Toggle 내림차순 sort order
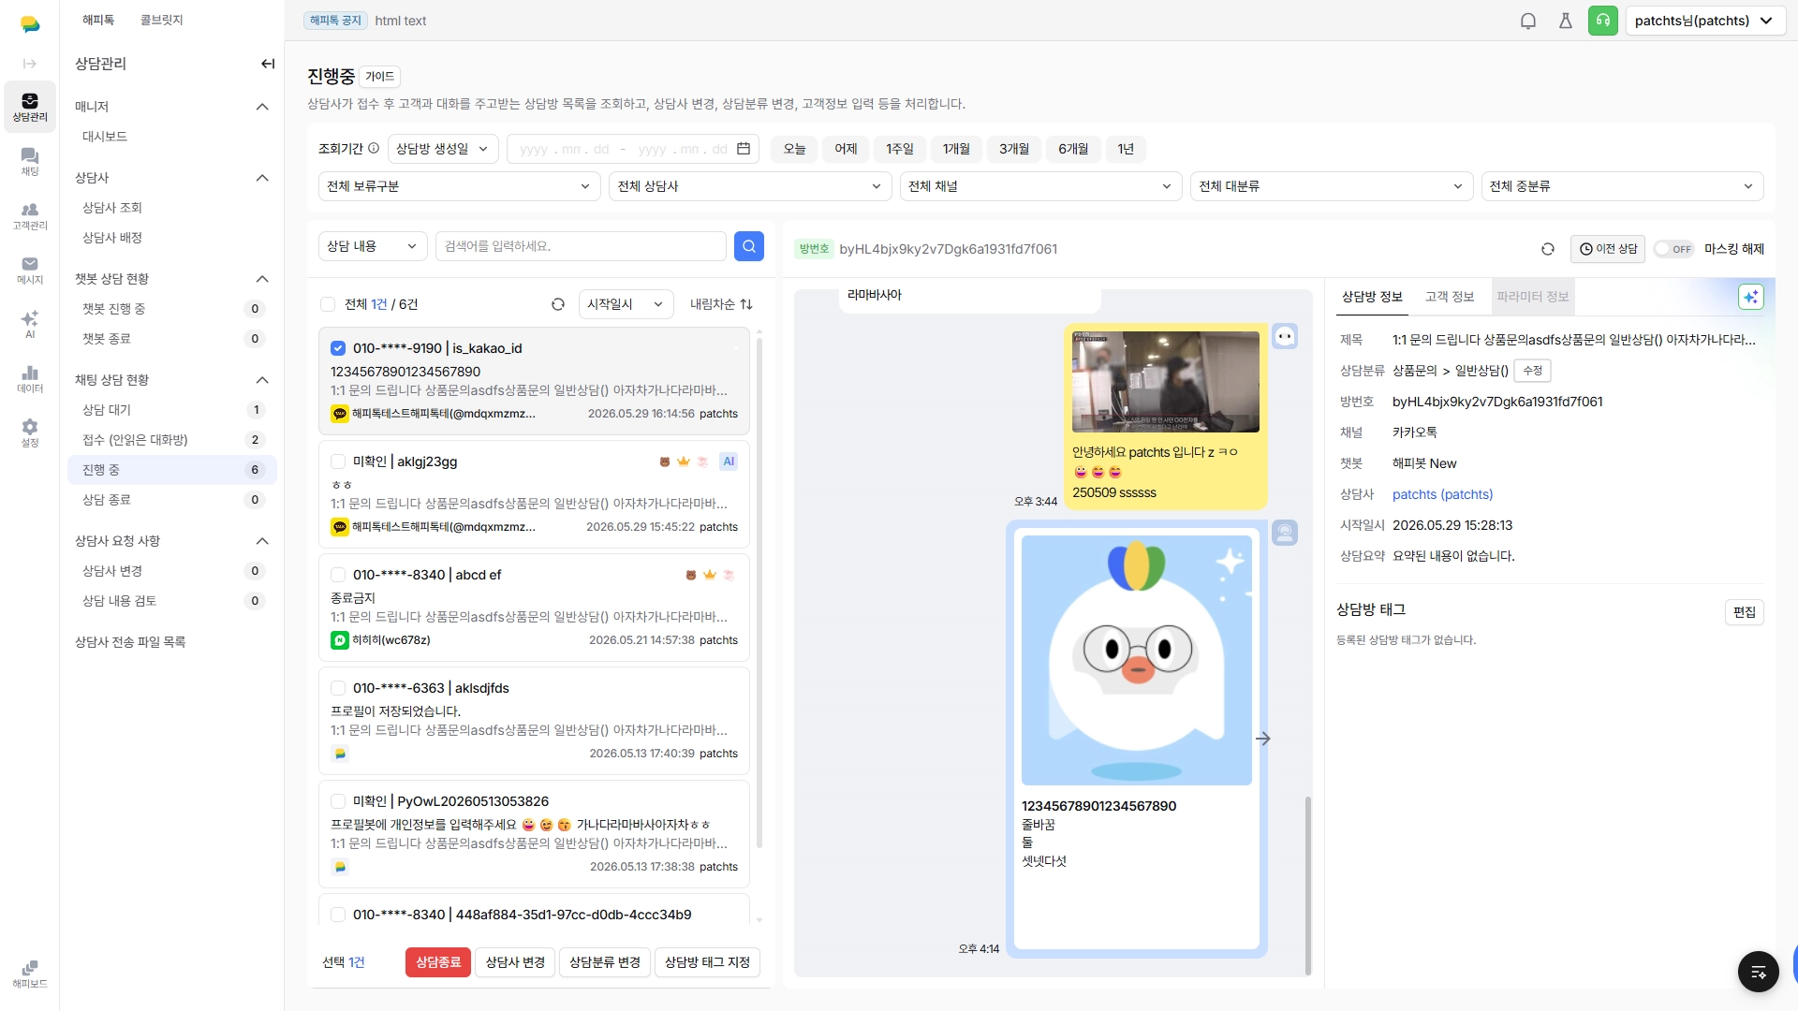Screen dimensions: 1798x1011 coord(721,304)
